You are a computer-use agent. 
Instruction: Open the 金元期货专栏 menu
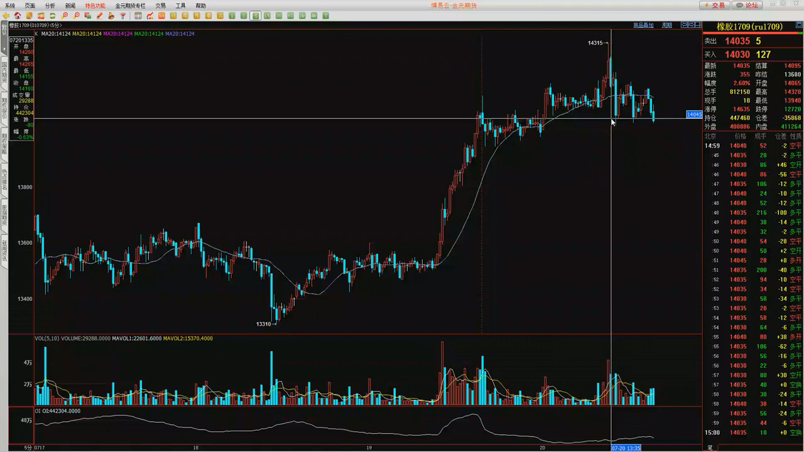(130, 6)
